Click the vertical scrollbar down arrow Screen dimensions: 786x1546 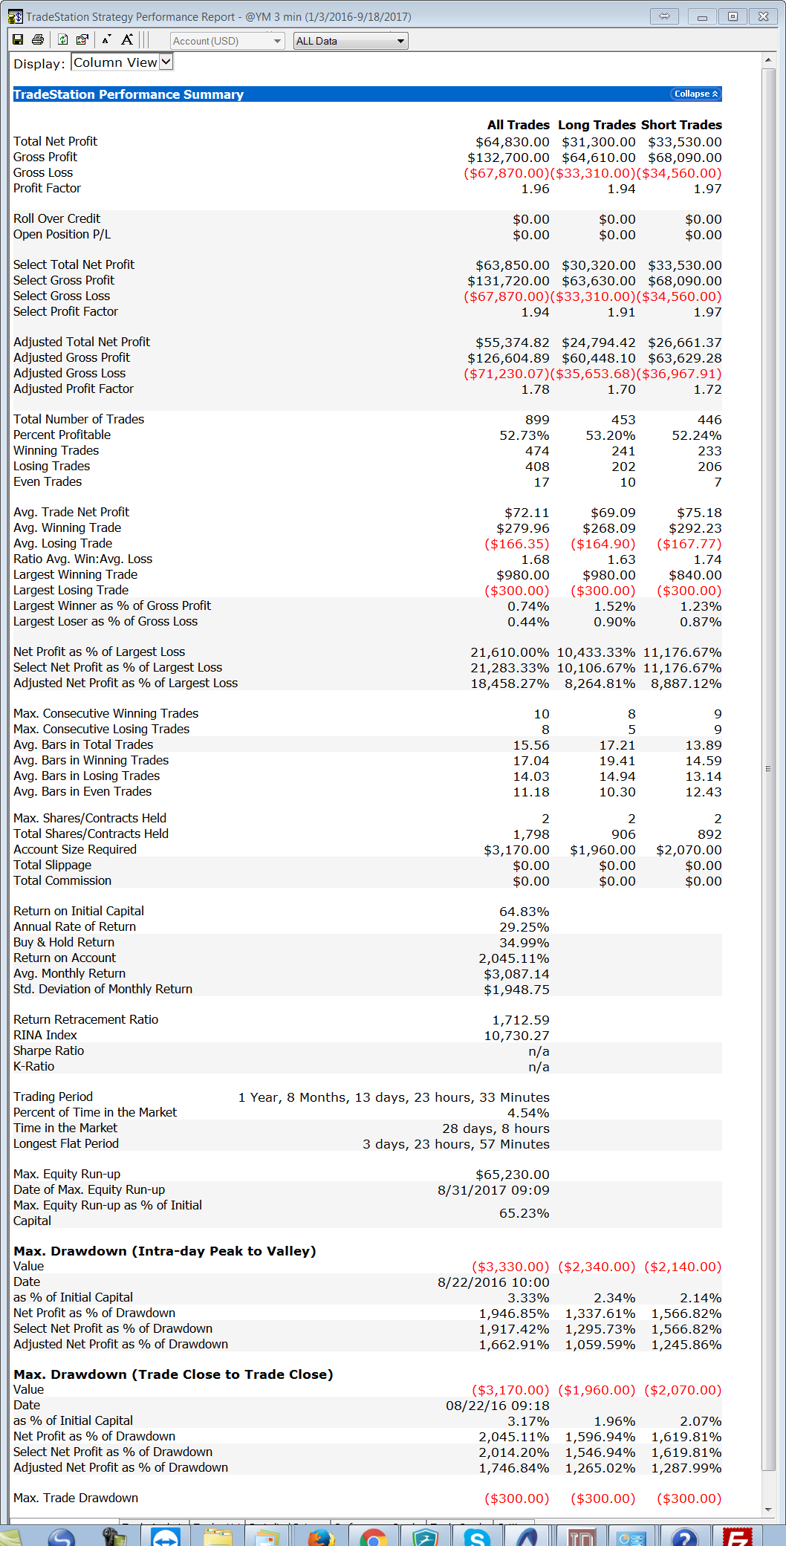(x=768, y=1510)
